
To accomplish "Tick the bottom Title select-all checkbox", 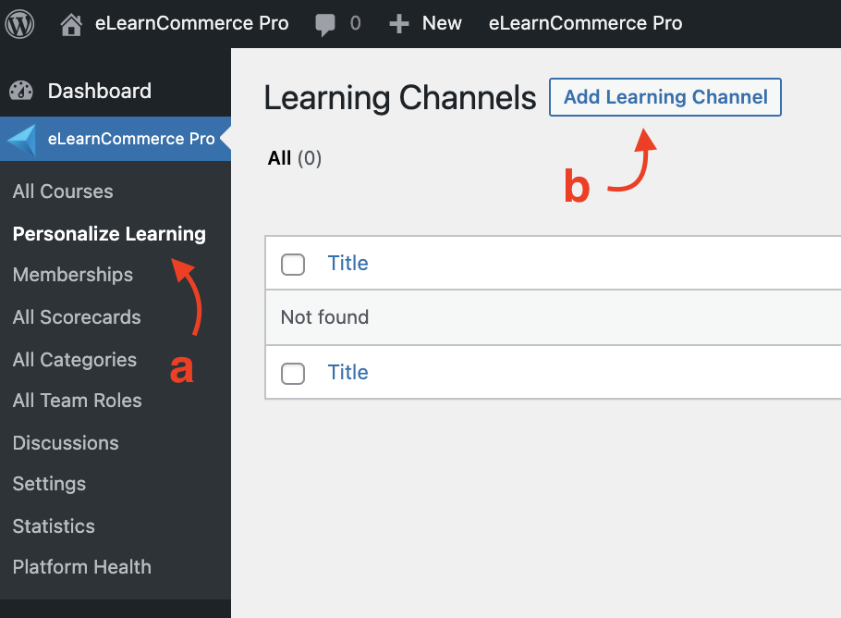I will 293,374.
